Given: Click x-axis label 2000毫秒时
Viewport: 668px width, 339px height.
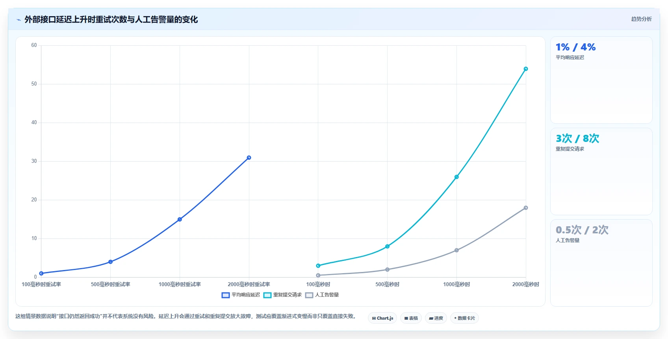Looking at the screenshot, I should [526, 284].
